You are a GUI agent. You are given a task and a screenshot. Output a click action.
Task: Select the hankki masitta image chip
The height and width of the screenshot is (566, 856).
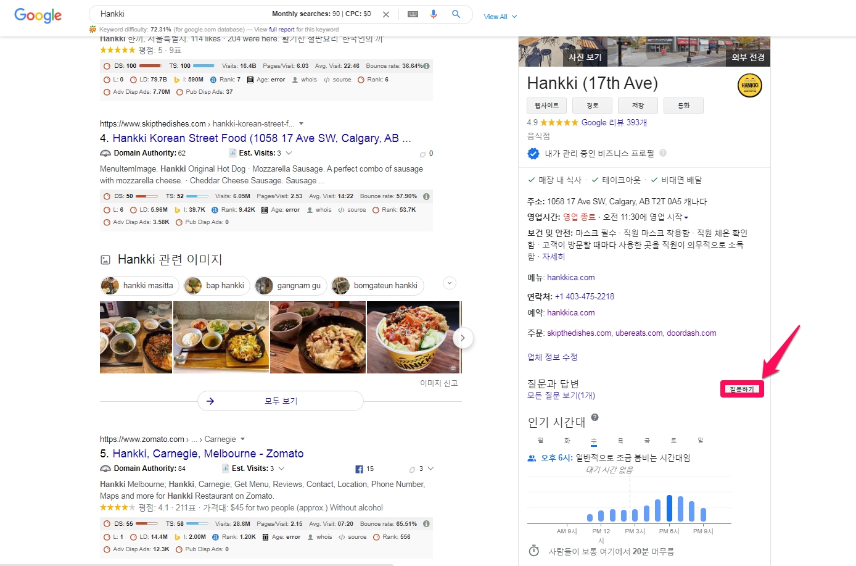click(140, 286)
